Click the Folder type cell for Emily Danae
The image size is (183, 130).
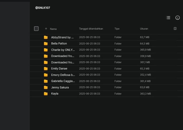tap(118, 69)
